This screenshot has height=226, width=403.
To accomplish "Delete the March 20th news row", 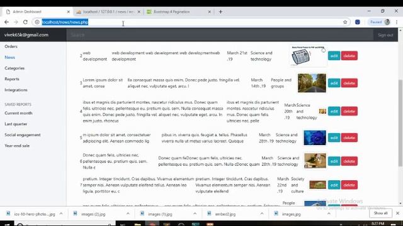I will point(349,112).
